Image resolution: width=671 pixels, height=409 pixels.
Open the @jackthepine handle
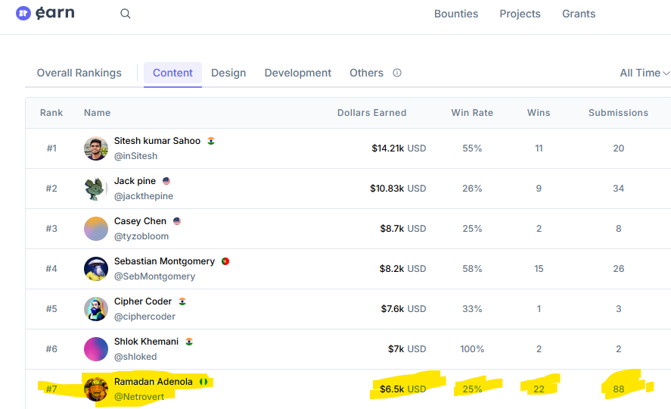pyautogui.click(x=144, y=196)
